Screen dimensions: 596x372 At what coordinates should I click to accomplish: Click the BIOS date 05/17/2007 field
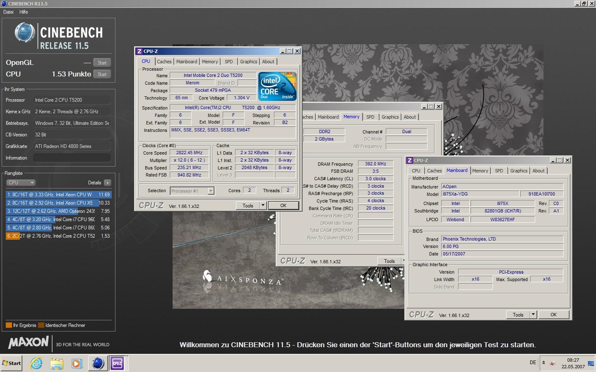coord(502,254)
